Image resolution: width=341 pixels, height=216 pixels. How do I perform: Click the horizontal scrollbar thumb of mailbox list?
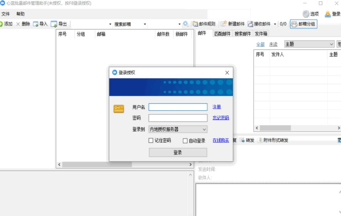point(97,165)
